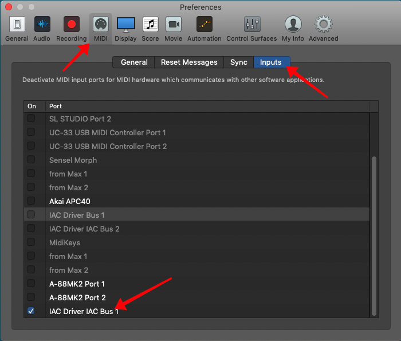Open the My Info preferences icon
401x341 pixels.
coord(293,24)
